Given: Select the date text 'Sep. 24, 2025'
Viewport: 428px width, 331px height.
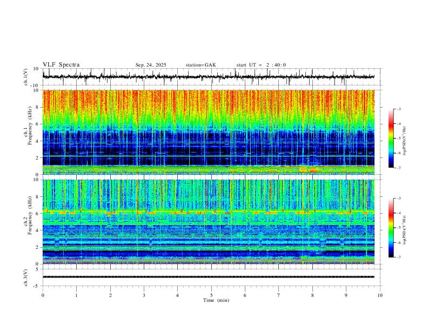Looking at the screenshot, I should [x=151, y=65].
